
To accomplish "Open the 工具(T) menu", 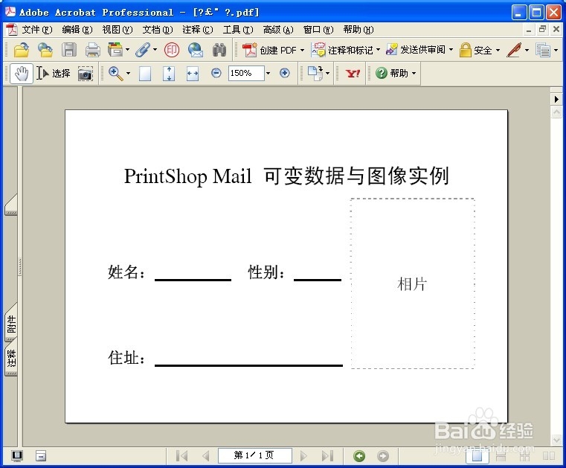I will coord(238,30).
